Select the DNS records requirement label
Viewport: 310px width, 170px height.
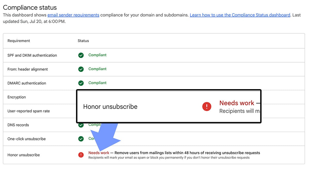18,125
